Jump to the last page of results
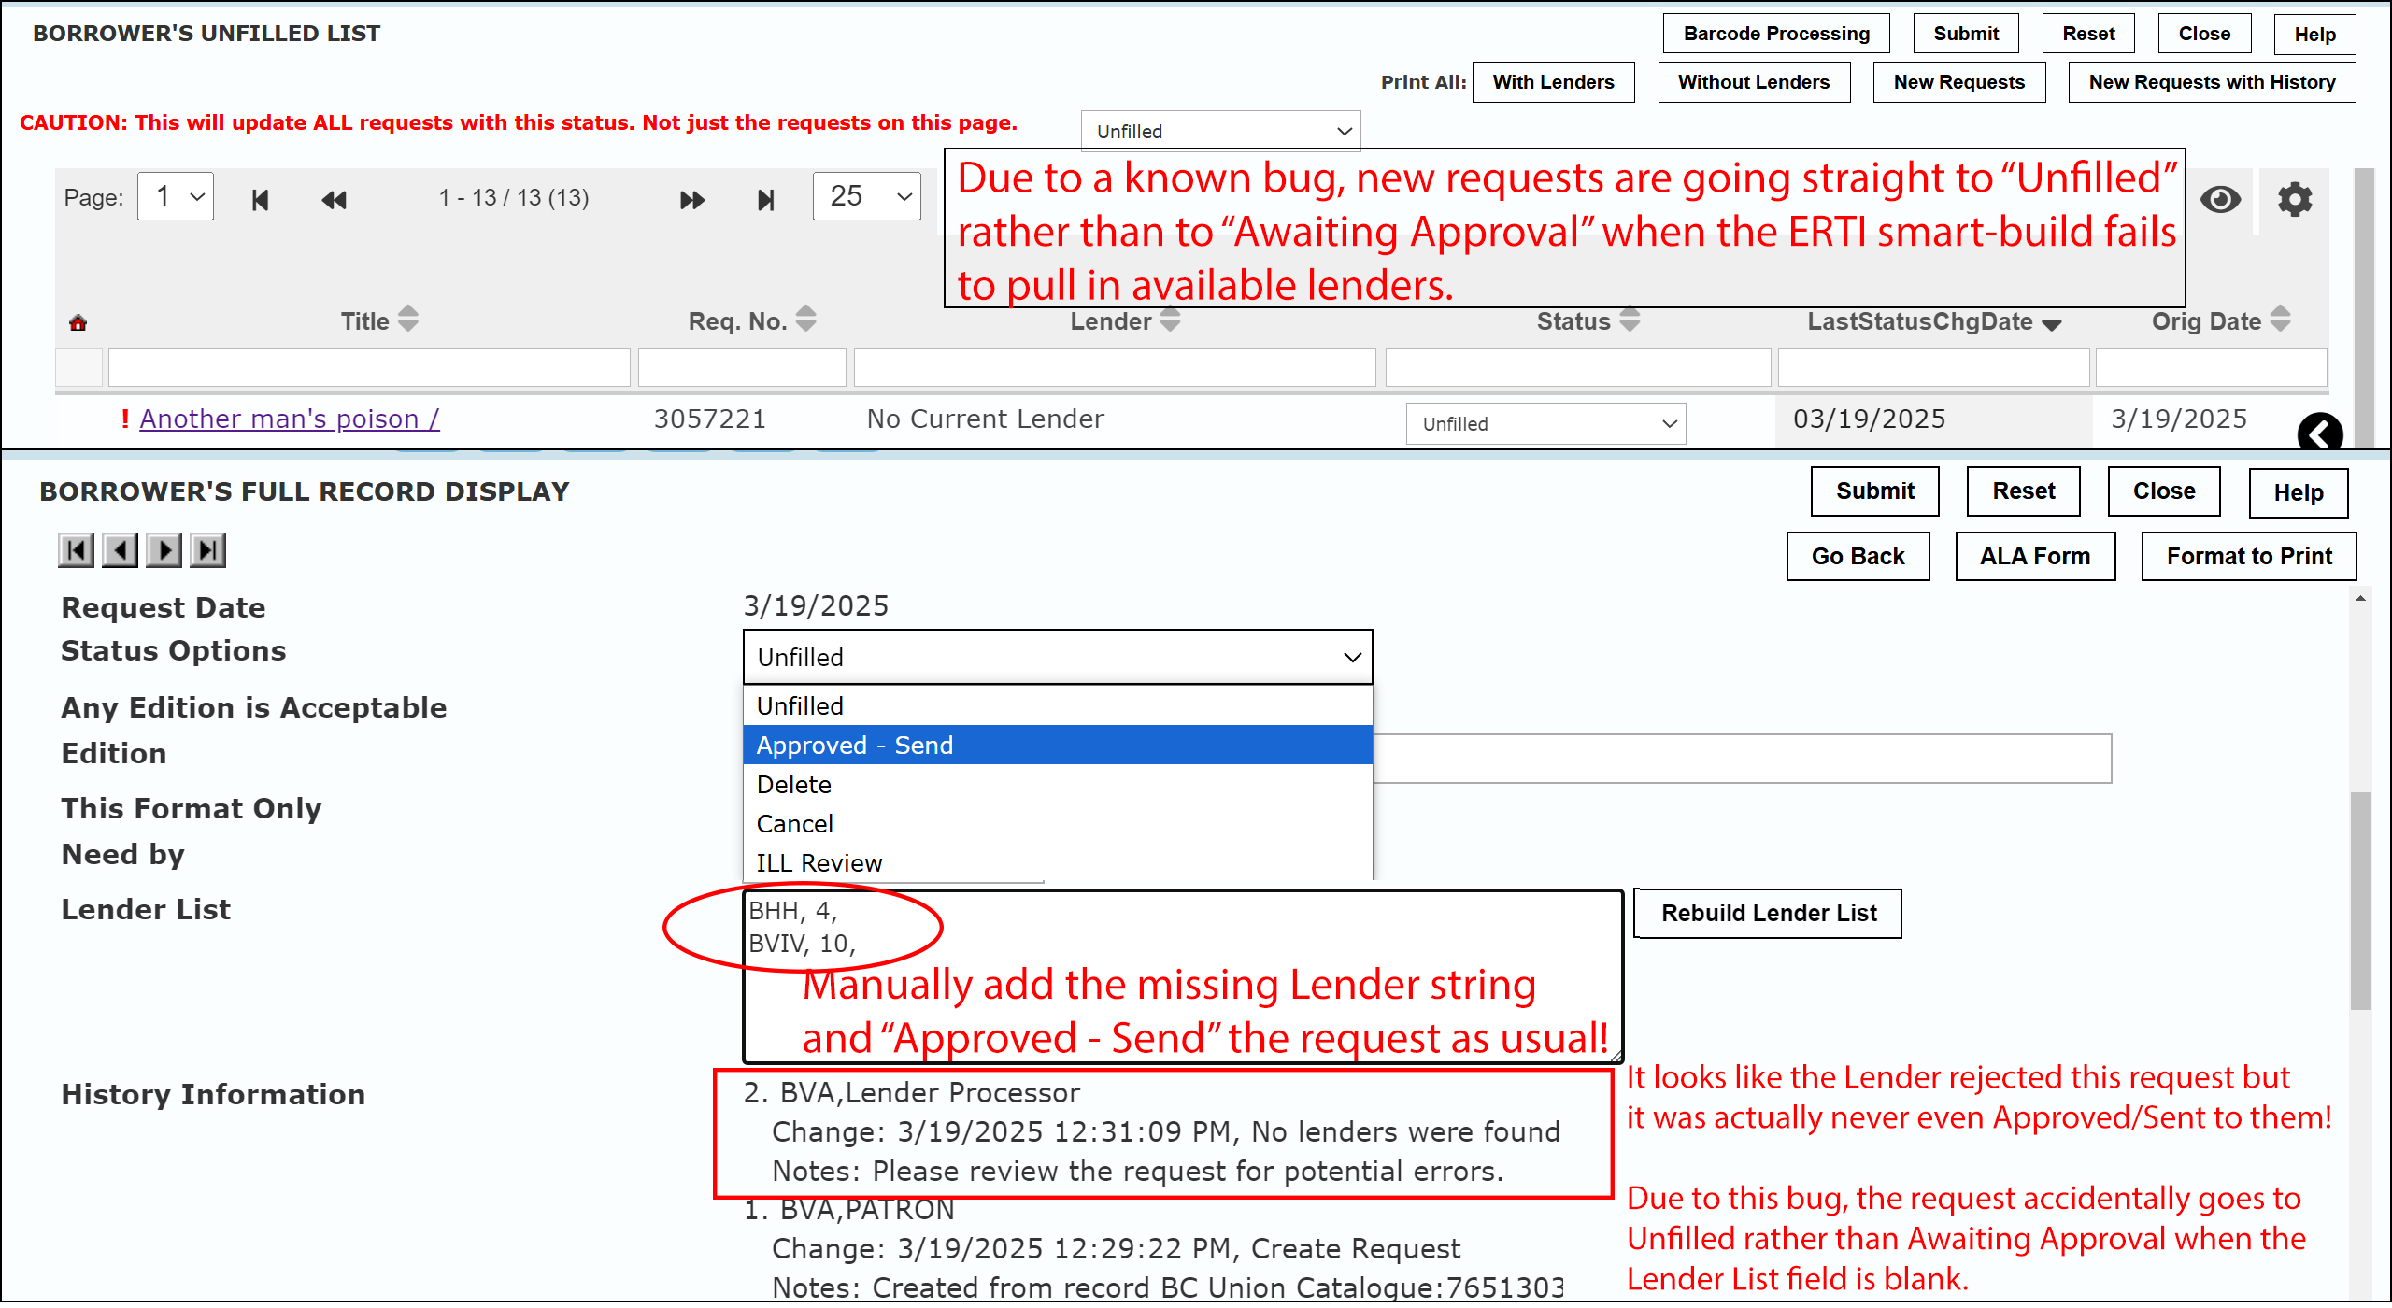 (x=765, y=200)
